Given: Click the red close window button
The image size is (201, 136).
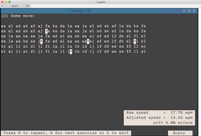Looking at the screenshot, I should tap(3, 2).
